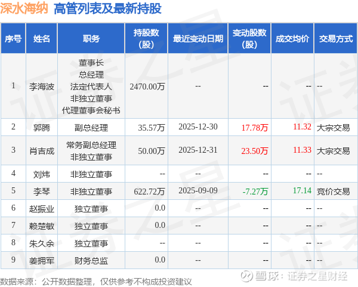Image resolution: width=358 pixels, height=287 pixels.
Task: Click the 17.14 average price
Action: coord(302,191)
